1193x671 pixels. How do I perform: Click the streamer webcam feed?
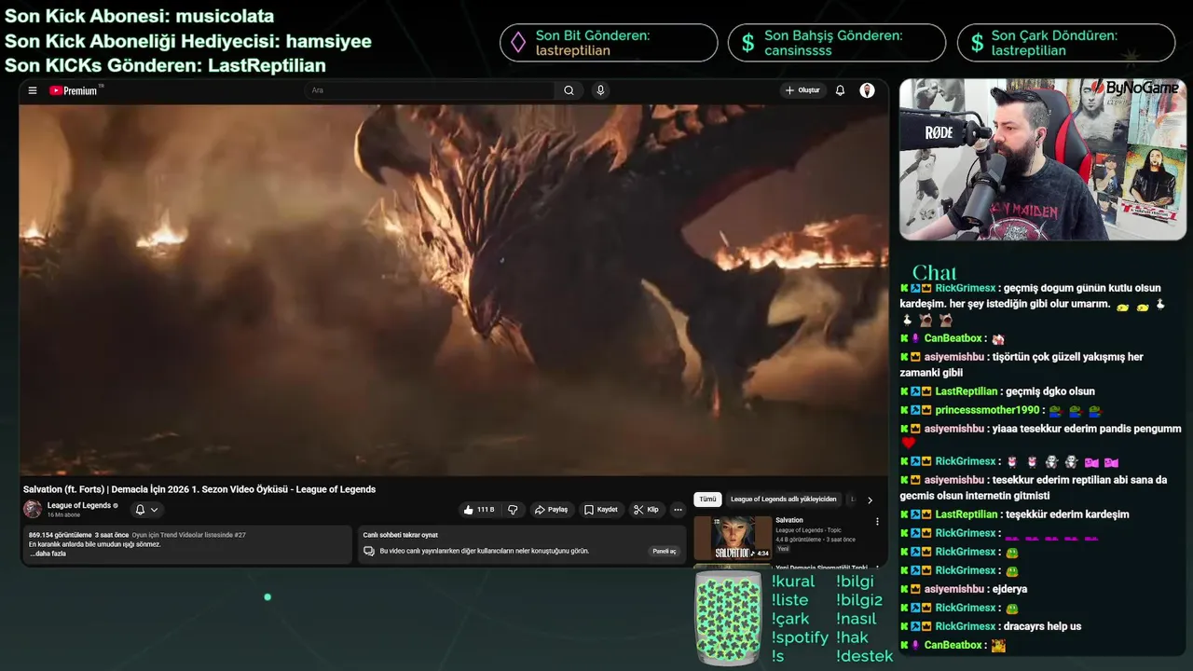tap(1042, 159)
